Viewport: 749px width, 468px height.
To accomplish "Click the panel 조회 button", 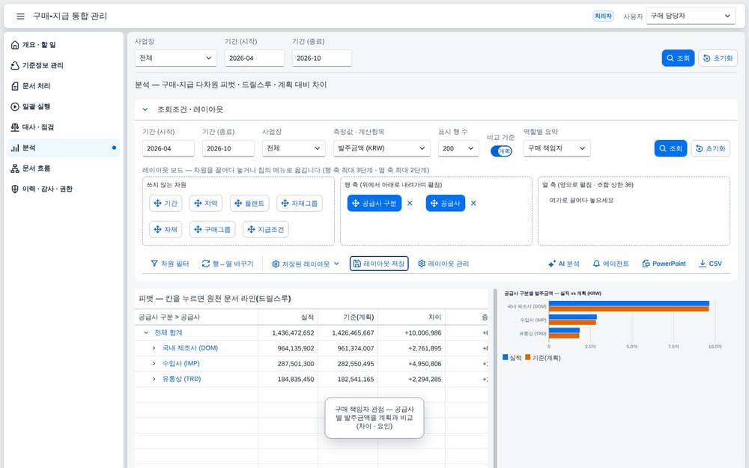I will click(670, 148).
